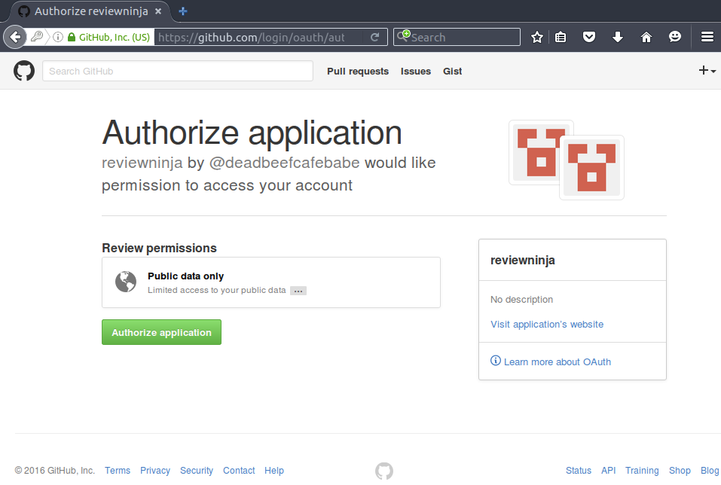721x485 pixels.
Task: Click the browser back arrow button
Action: pos(15,37)
